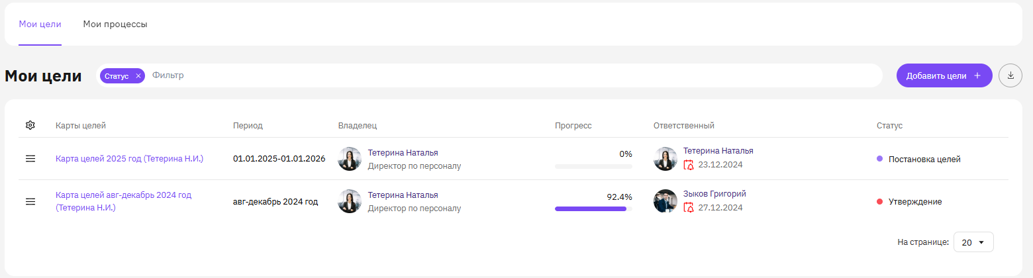This screenshot has width=1033, height=278.
Task: Open the table column settings gear
Action: point(30,125)
